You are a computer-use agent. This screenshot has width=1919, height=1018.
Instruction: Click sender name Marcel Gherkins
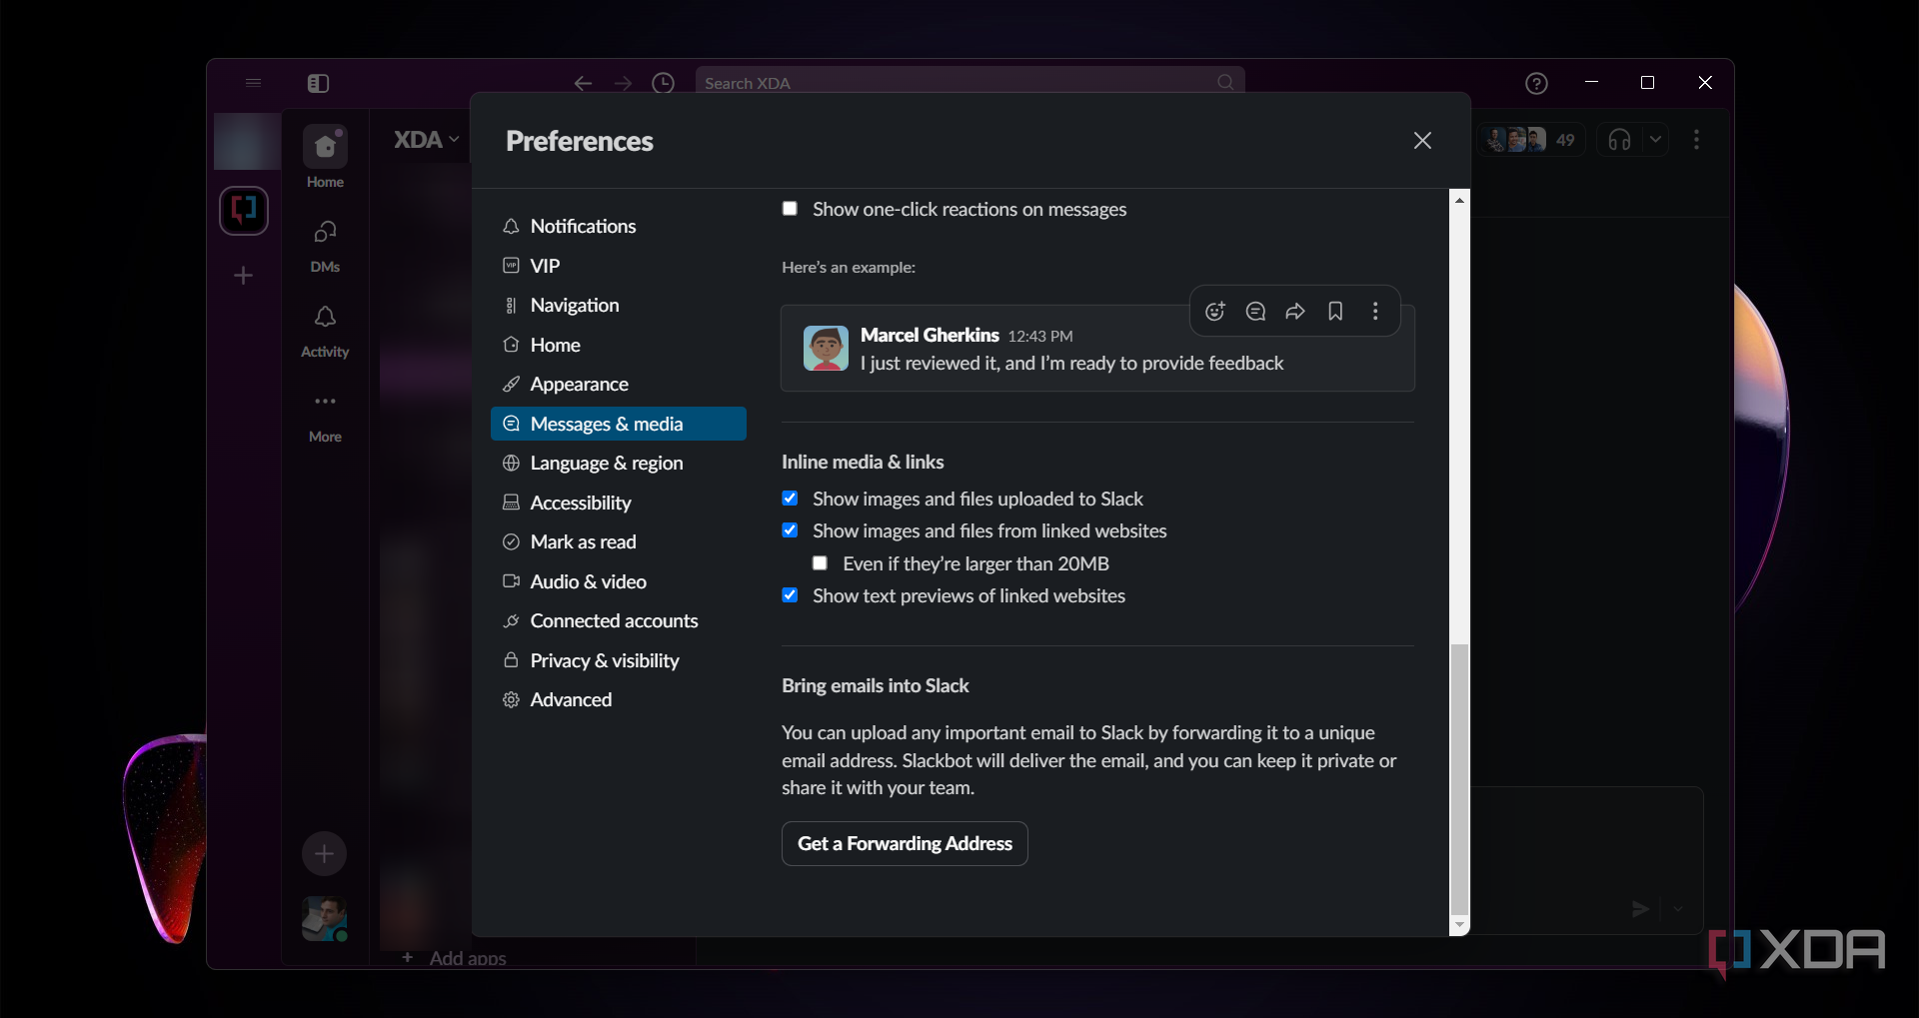[930, 335]
